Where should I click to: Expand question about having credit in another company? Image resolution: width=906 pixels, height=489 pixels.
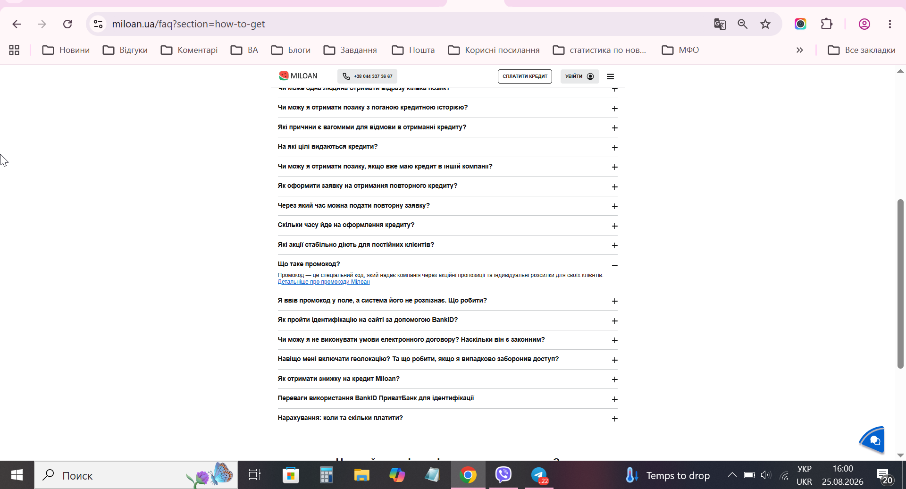[x=447, y=167]
